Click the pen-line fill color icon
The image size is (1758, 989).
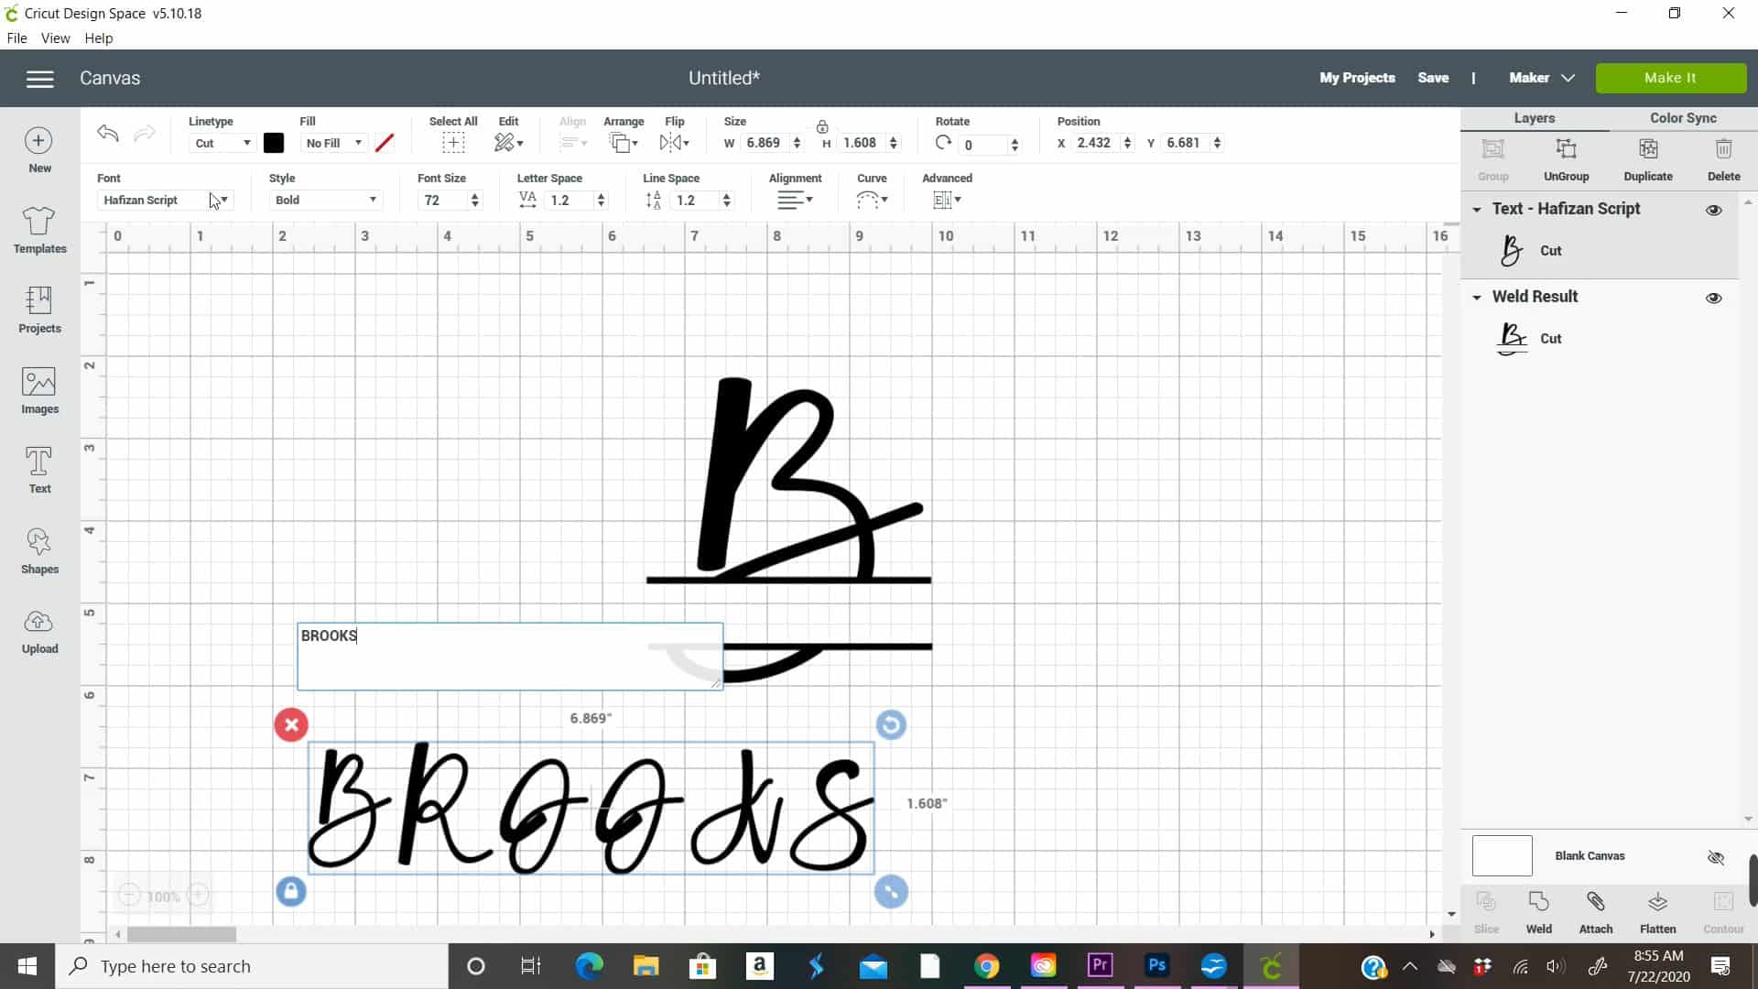(x=385, y=143)
